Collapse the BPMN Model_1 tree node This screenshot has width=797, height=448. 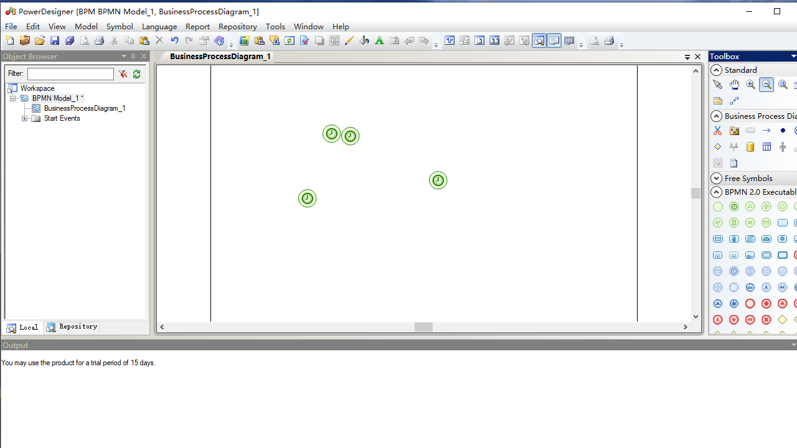point(12,98)
